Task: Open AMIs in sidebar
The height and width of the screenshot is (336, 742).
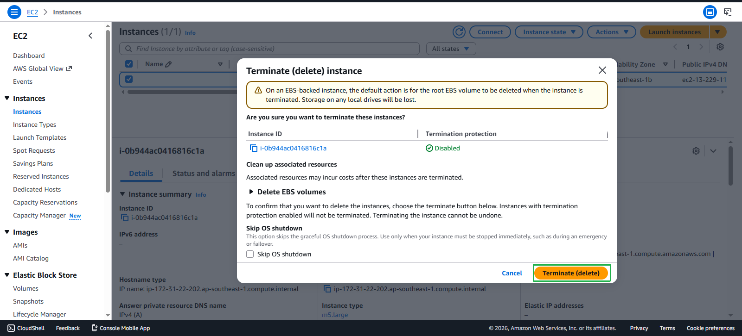Action: point(20,245)
